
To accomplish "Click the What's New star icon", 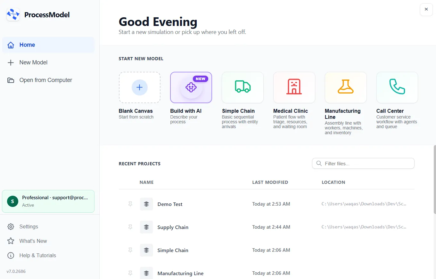I will 11,241.
